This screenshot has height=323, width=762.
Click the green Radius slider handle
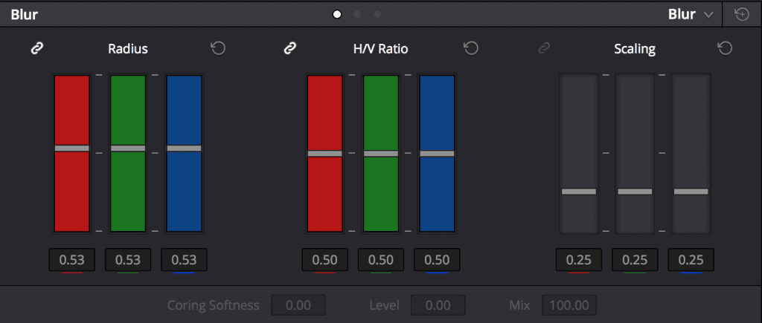(x=128, y=149)
